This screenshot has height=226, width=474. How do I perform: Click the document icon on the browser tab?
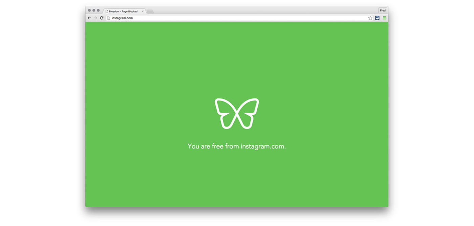107,11
